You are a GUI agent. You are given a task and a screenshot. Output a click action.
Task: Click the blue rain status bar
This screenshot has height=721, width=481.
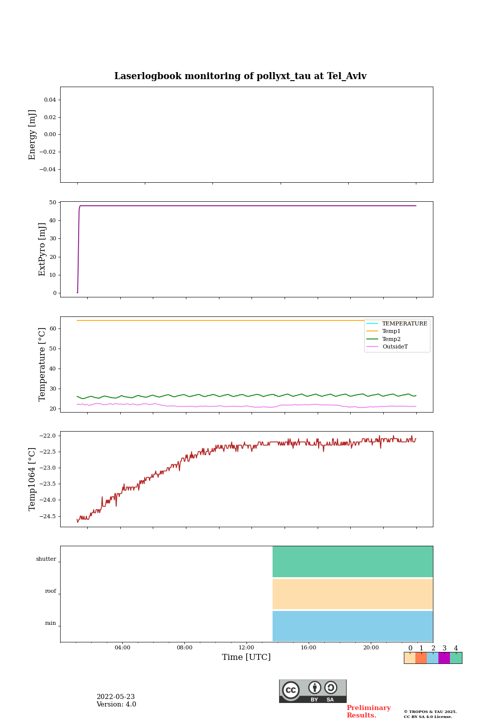coord(353,626)
